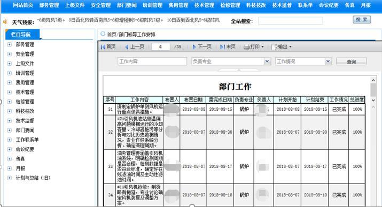The width and height of the screenshot is (382, 207).
Task: Jump to last page (末页) icon
Action: [222, 47]
